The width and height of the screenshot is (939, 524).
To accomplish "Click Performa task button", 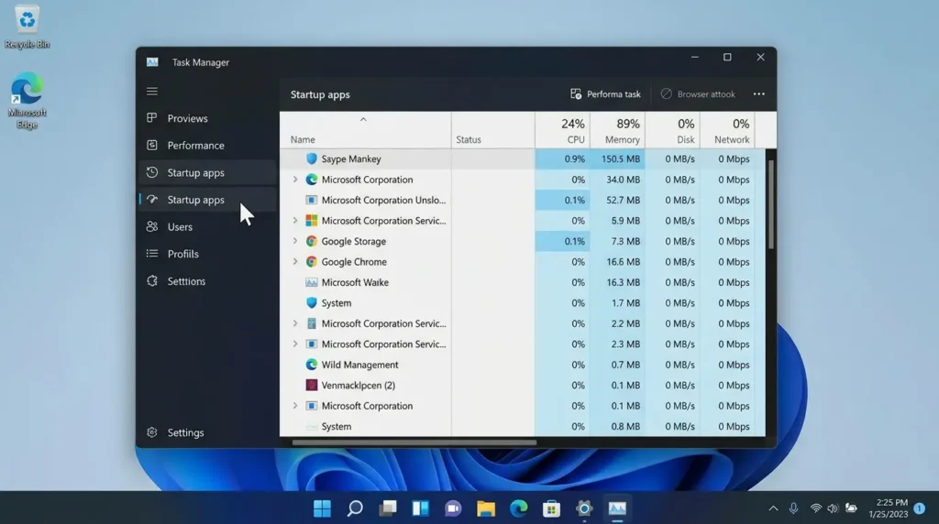I will click(605, 94).
